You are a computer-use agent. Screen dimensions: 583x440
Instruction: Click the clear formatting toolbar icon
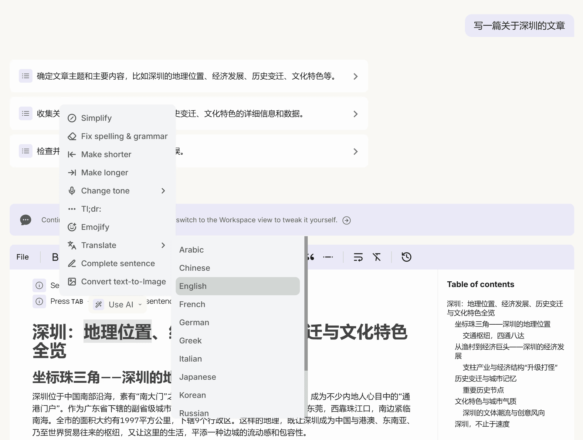pyautogui.click(x=377, y=257)
